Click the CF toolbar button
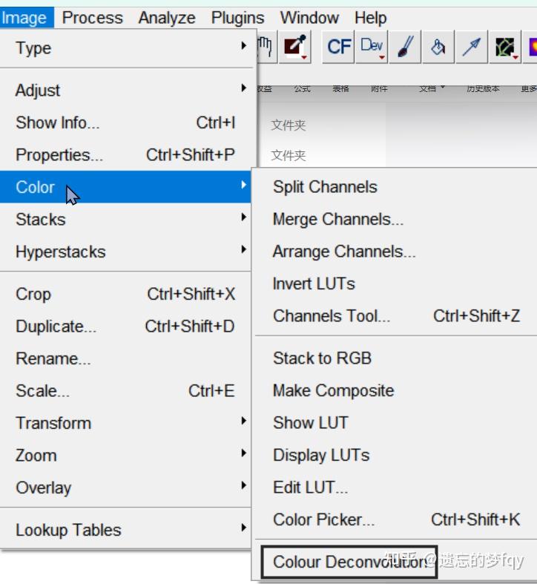Viewport: 537px width, 584px height. coord(339,47)
